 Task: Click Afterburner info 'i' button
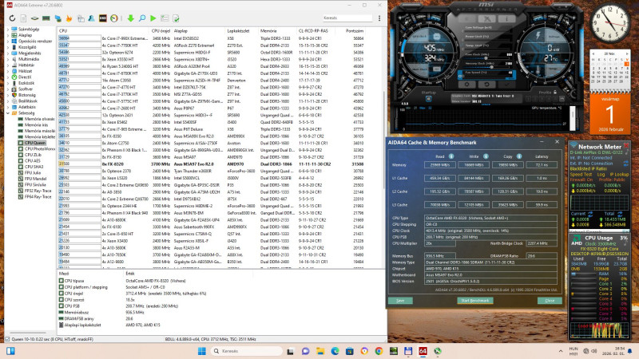(x=506, y=18)
